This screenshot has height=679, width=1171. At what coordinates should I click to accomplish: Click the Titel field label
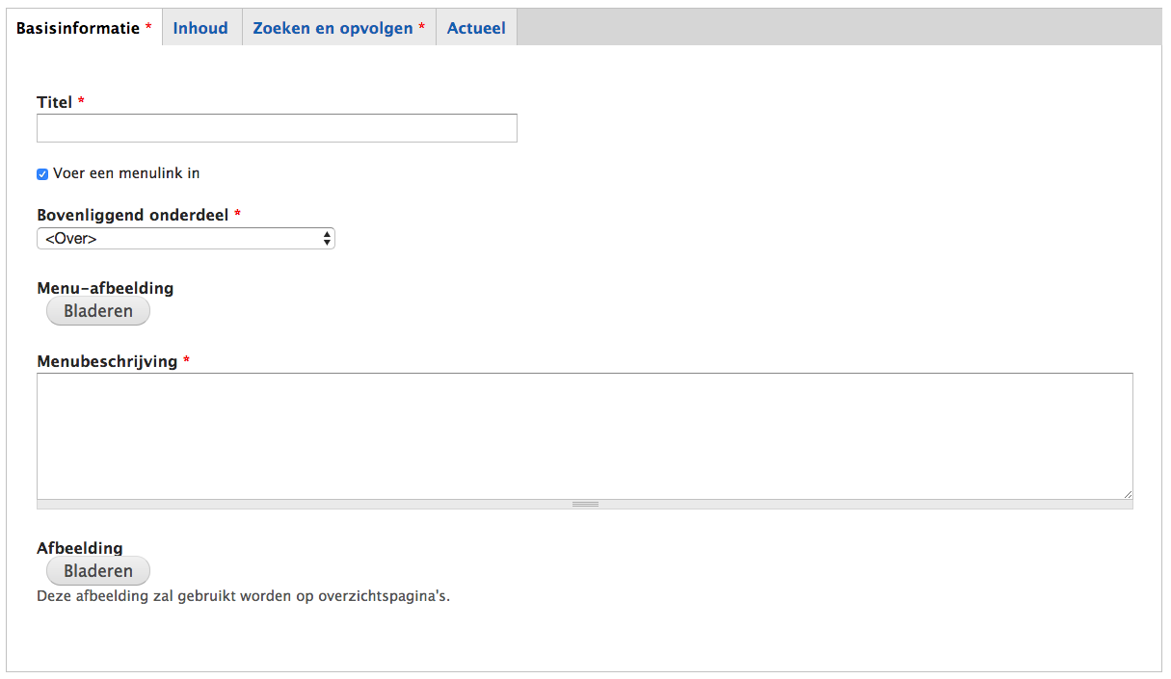click(55, 102)
